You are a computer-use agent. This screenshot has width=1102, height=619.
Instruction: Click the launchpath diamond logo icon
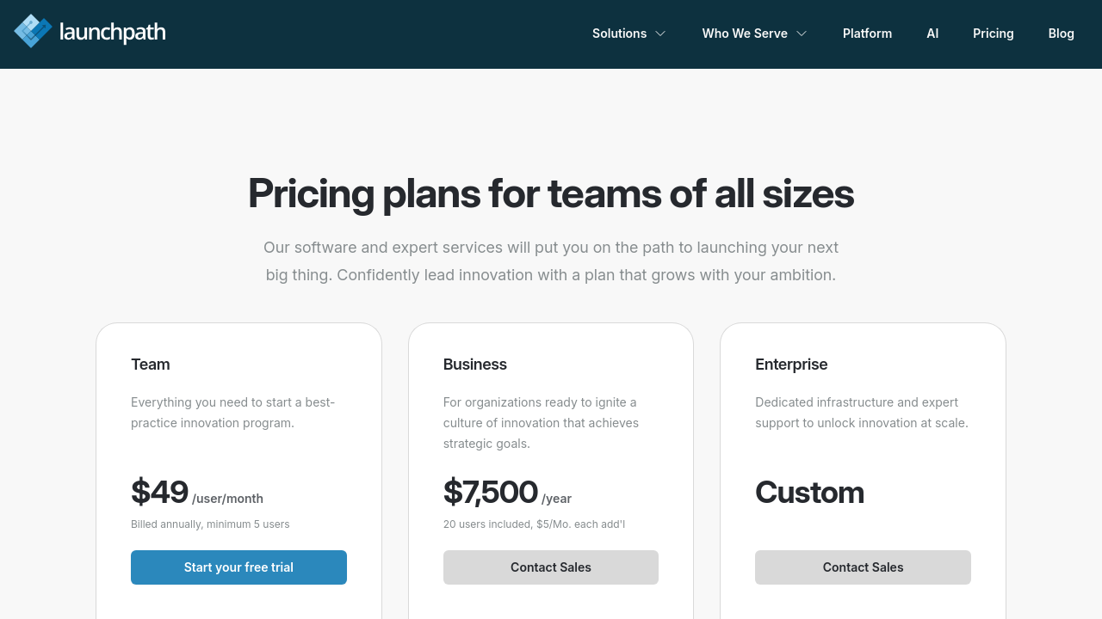pos(33,32)
